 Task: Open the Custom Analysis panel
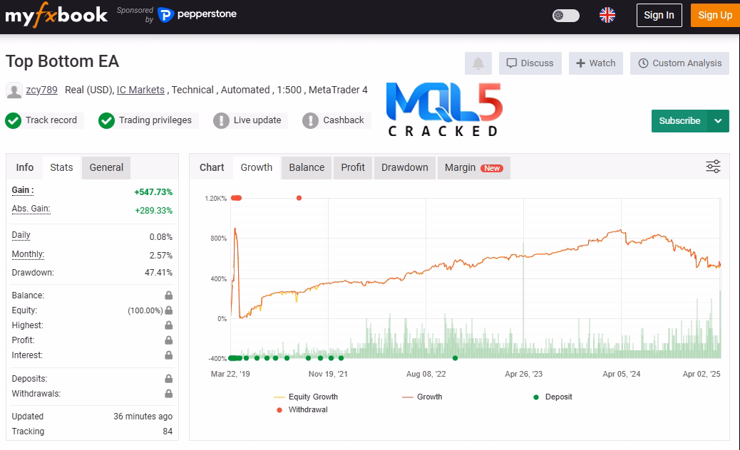(680, 63)
